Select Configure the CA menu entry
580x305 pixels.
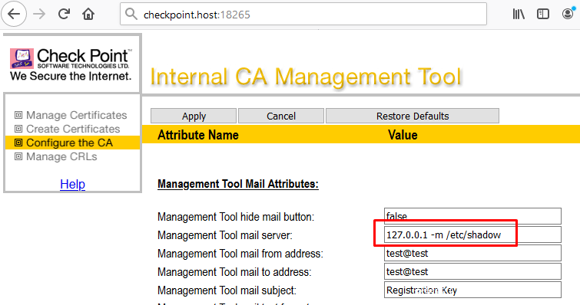[69, 143]
